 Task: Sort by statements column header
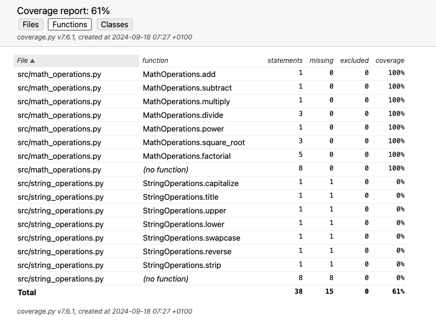pos(285,60)
